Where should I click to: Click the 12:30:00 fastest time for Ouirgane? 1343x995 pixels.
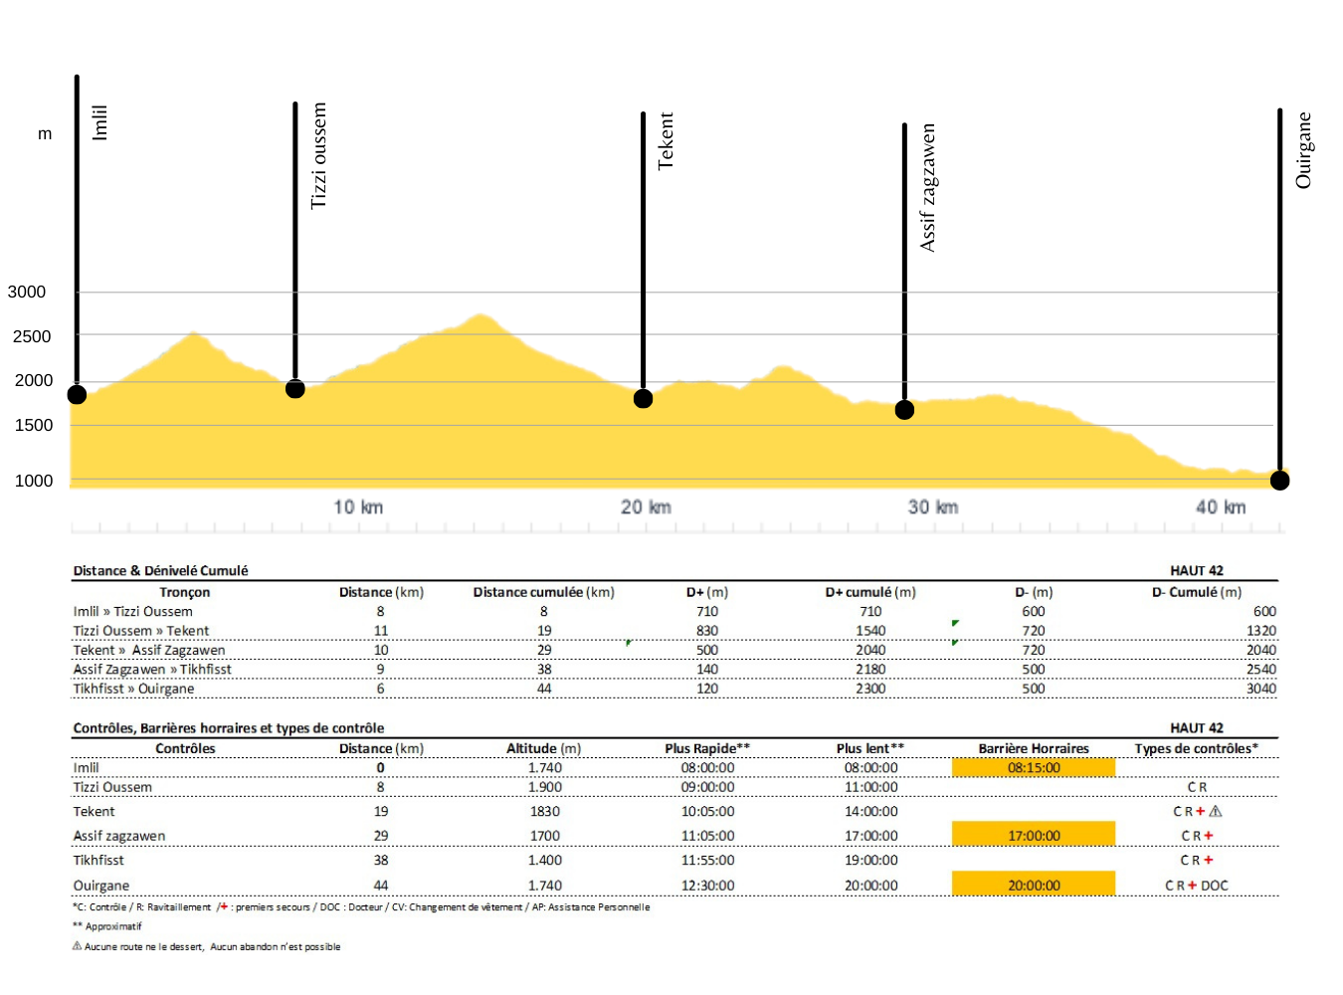pos(707,886)
